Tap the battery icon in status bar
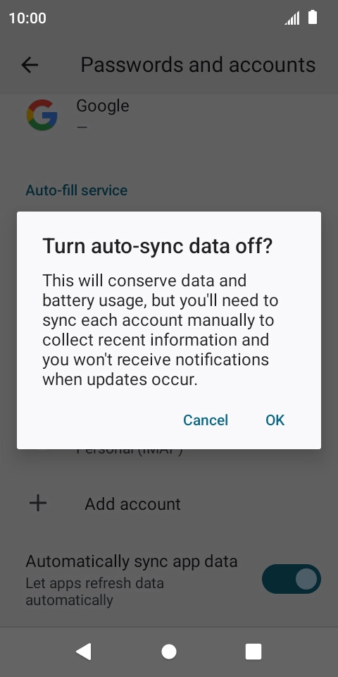 pos(313,18)
